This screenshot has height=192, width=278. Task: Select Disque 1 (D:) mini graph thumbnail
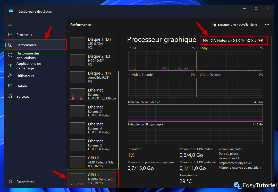78,43
